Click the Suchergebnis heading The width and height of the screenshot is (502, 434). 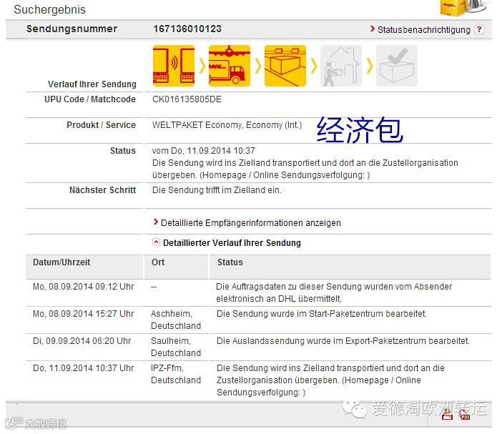49,9
